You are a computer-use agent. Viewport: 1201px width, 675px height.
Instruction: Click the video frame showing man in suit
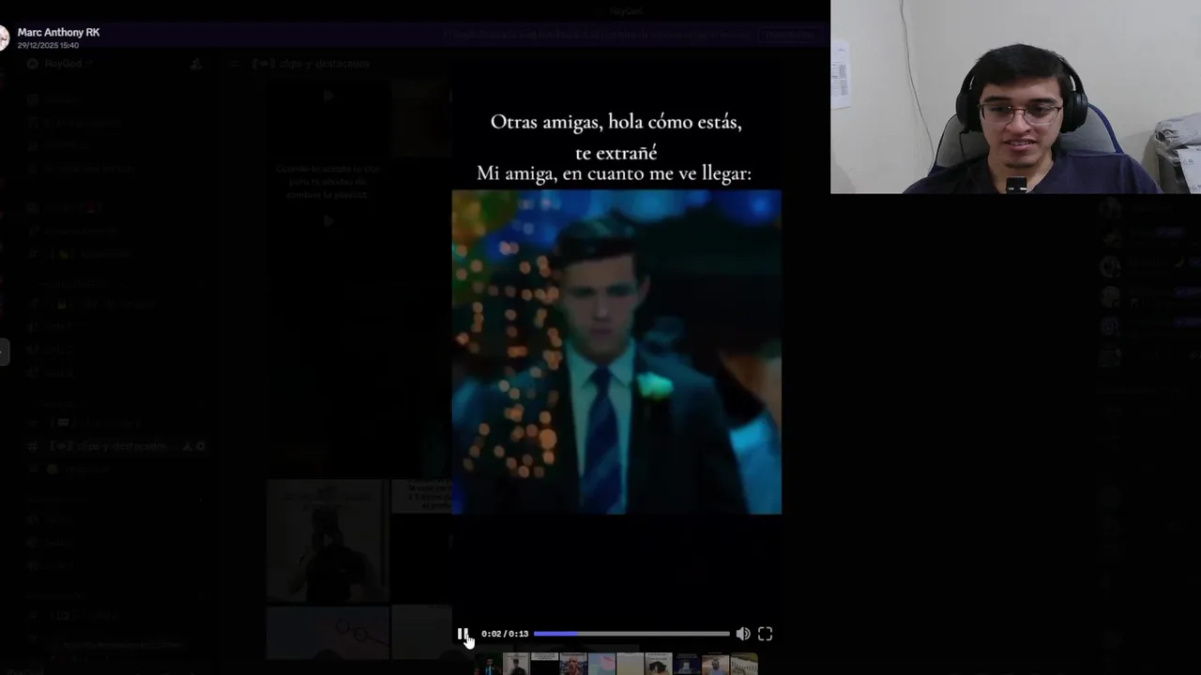point(616,352)
